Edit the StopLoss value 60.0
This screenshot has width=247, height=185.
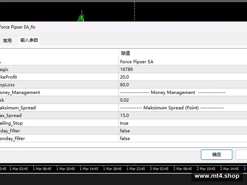click(x=183, y=85)
